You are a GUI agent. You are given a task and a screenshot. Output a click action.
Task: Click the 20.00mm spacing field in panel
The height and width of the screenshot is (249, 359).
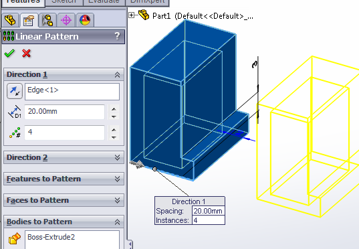tap(64, 112)
